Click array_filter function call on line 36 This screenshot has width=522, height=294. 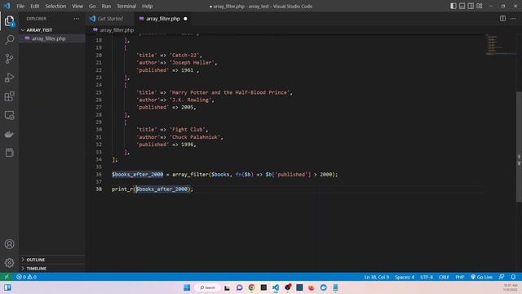click(190, 174)
